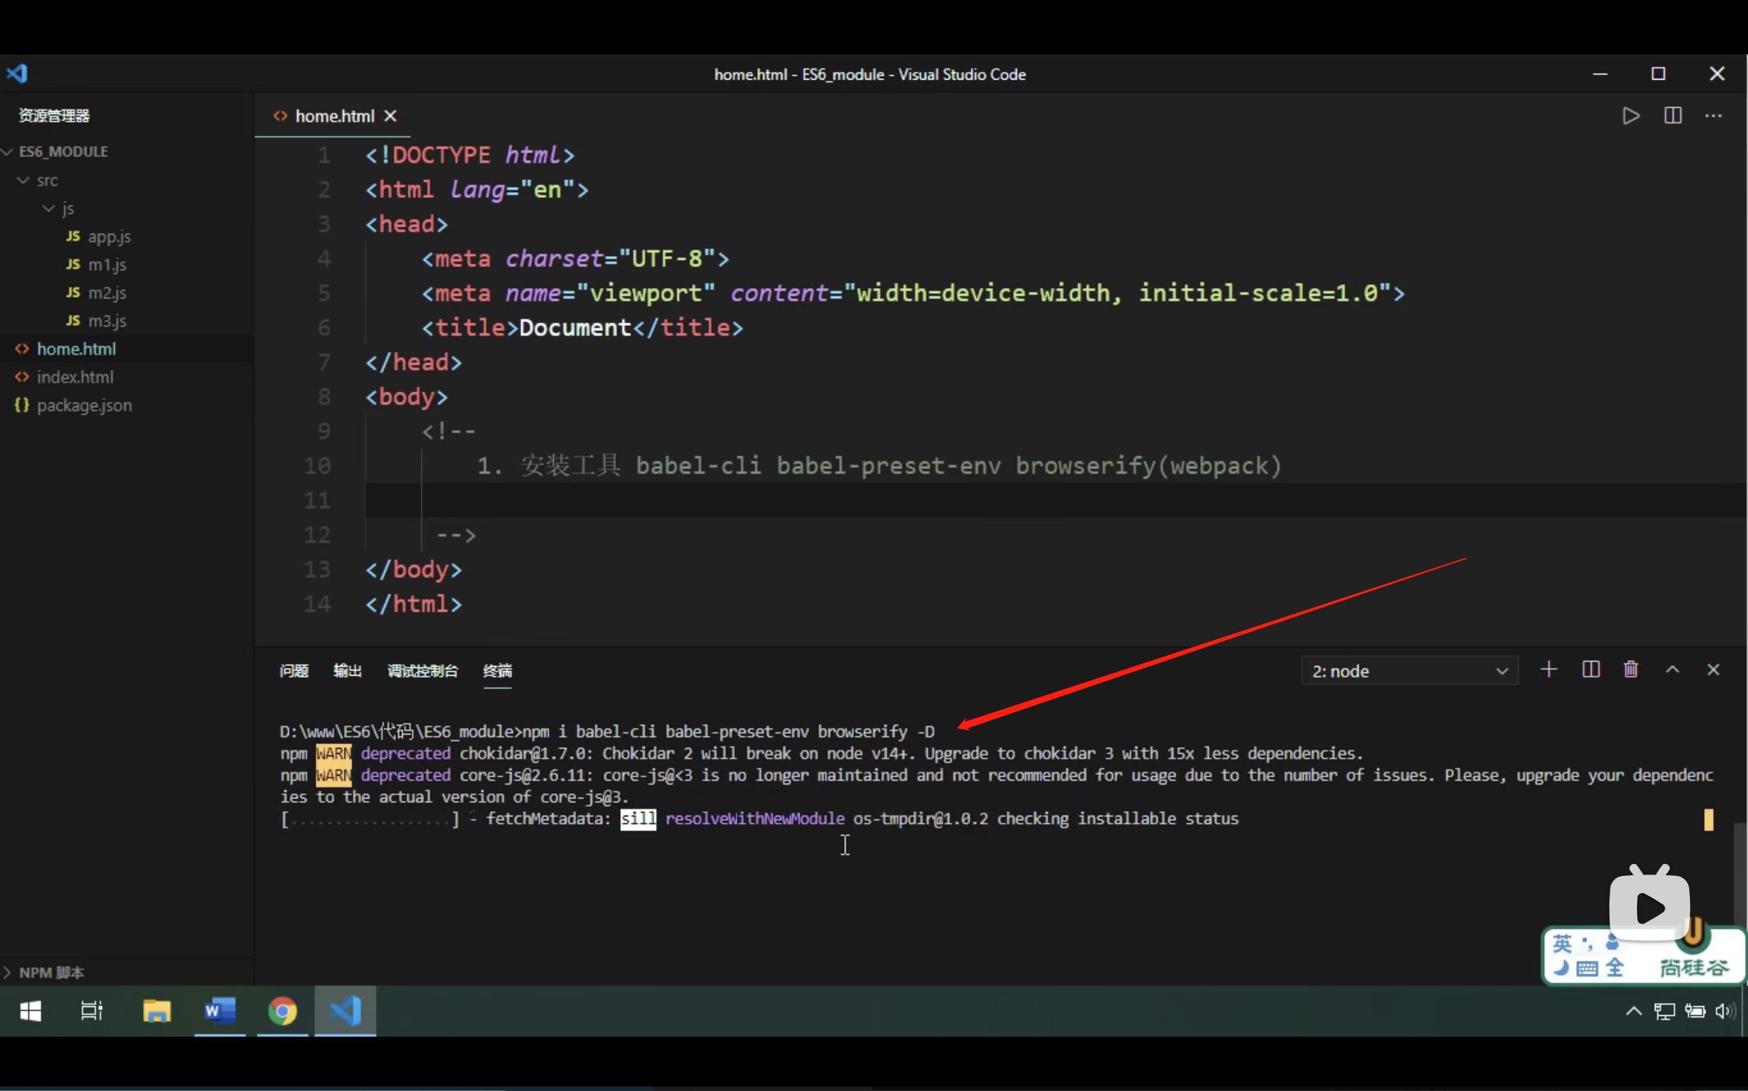Expand the NPM 脚本 section
The image size is (1748, 1091).
(x=45, y=973)
